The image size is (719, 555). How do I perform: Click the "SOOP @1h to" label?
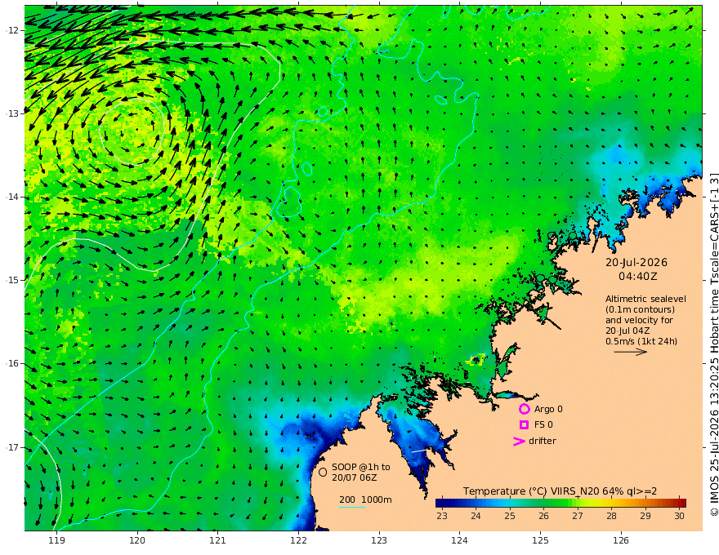[x=361, y=467]
